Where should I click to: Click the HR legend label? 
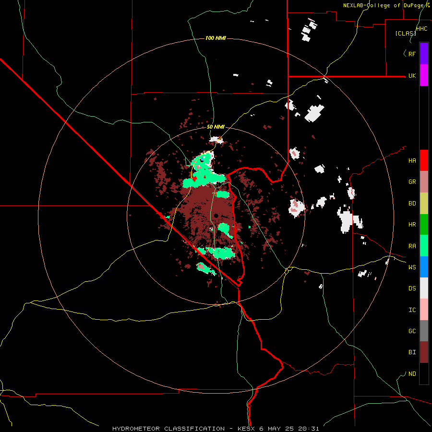point(412,225)
